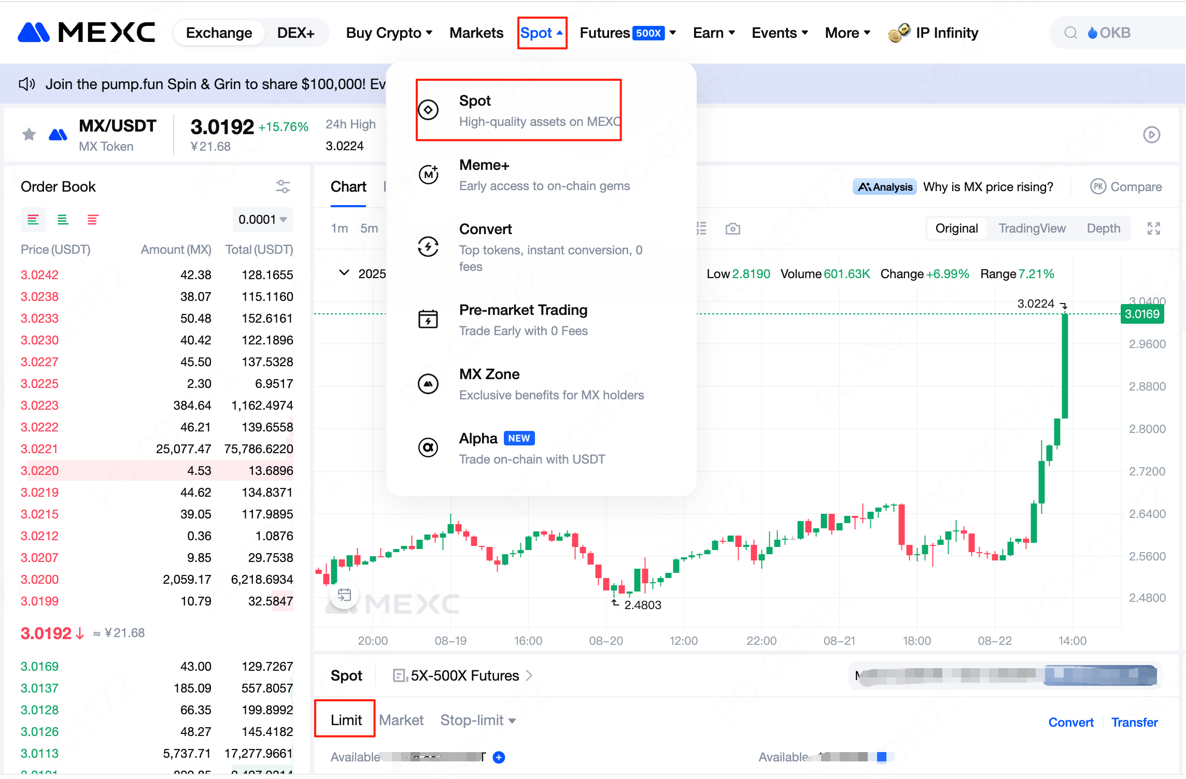Open AI Analysis on MX price
The image size is (1186, 779).
click(885, 186)
